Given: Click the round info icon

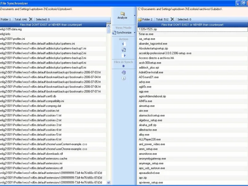Looking at the screenshot, I should point(124,78).
